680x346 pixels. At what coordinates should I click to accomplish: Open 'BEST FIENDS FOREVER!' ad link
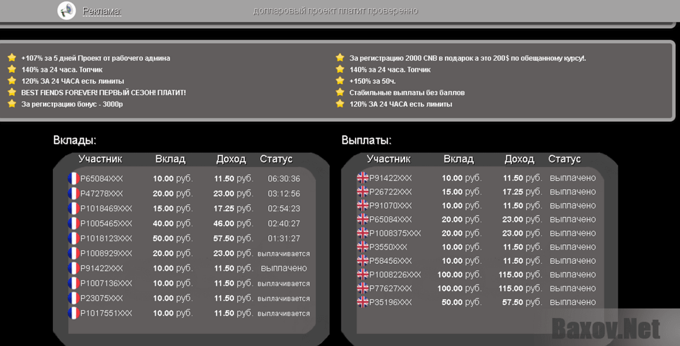[x=103, y=92]
